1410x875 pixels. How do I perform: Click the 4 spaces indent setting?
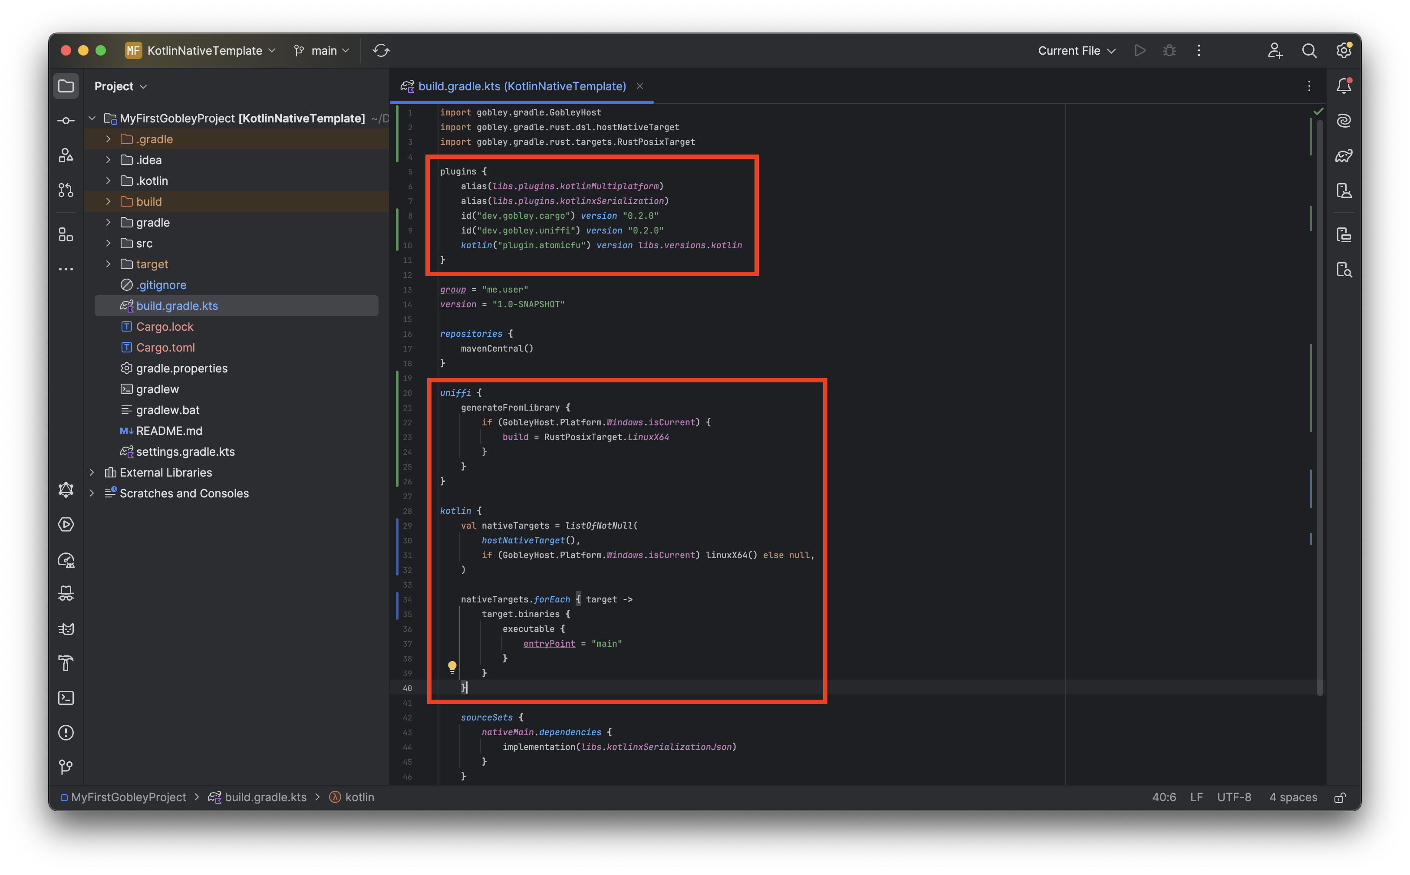click(1293, 797)
